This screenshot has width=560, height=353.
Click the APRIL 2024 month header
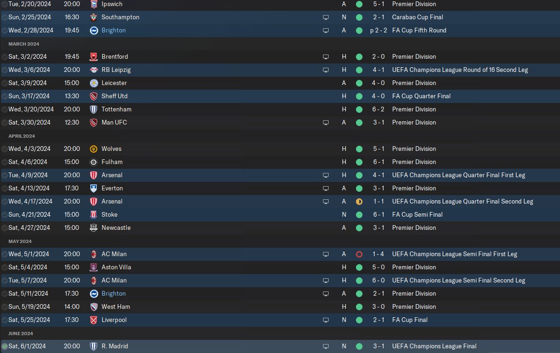click(x=22, y=136)
